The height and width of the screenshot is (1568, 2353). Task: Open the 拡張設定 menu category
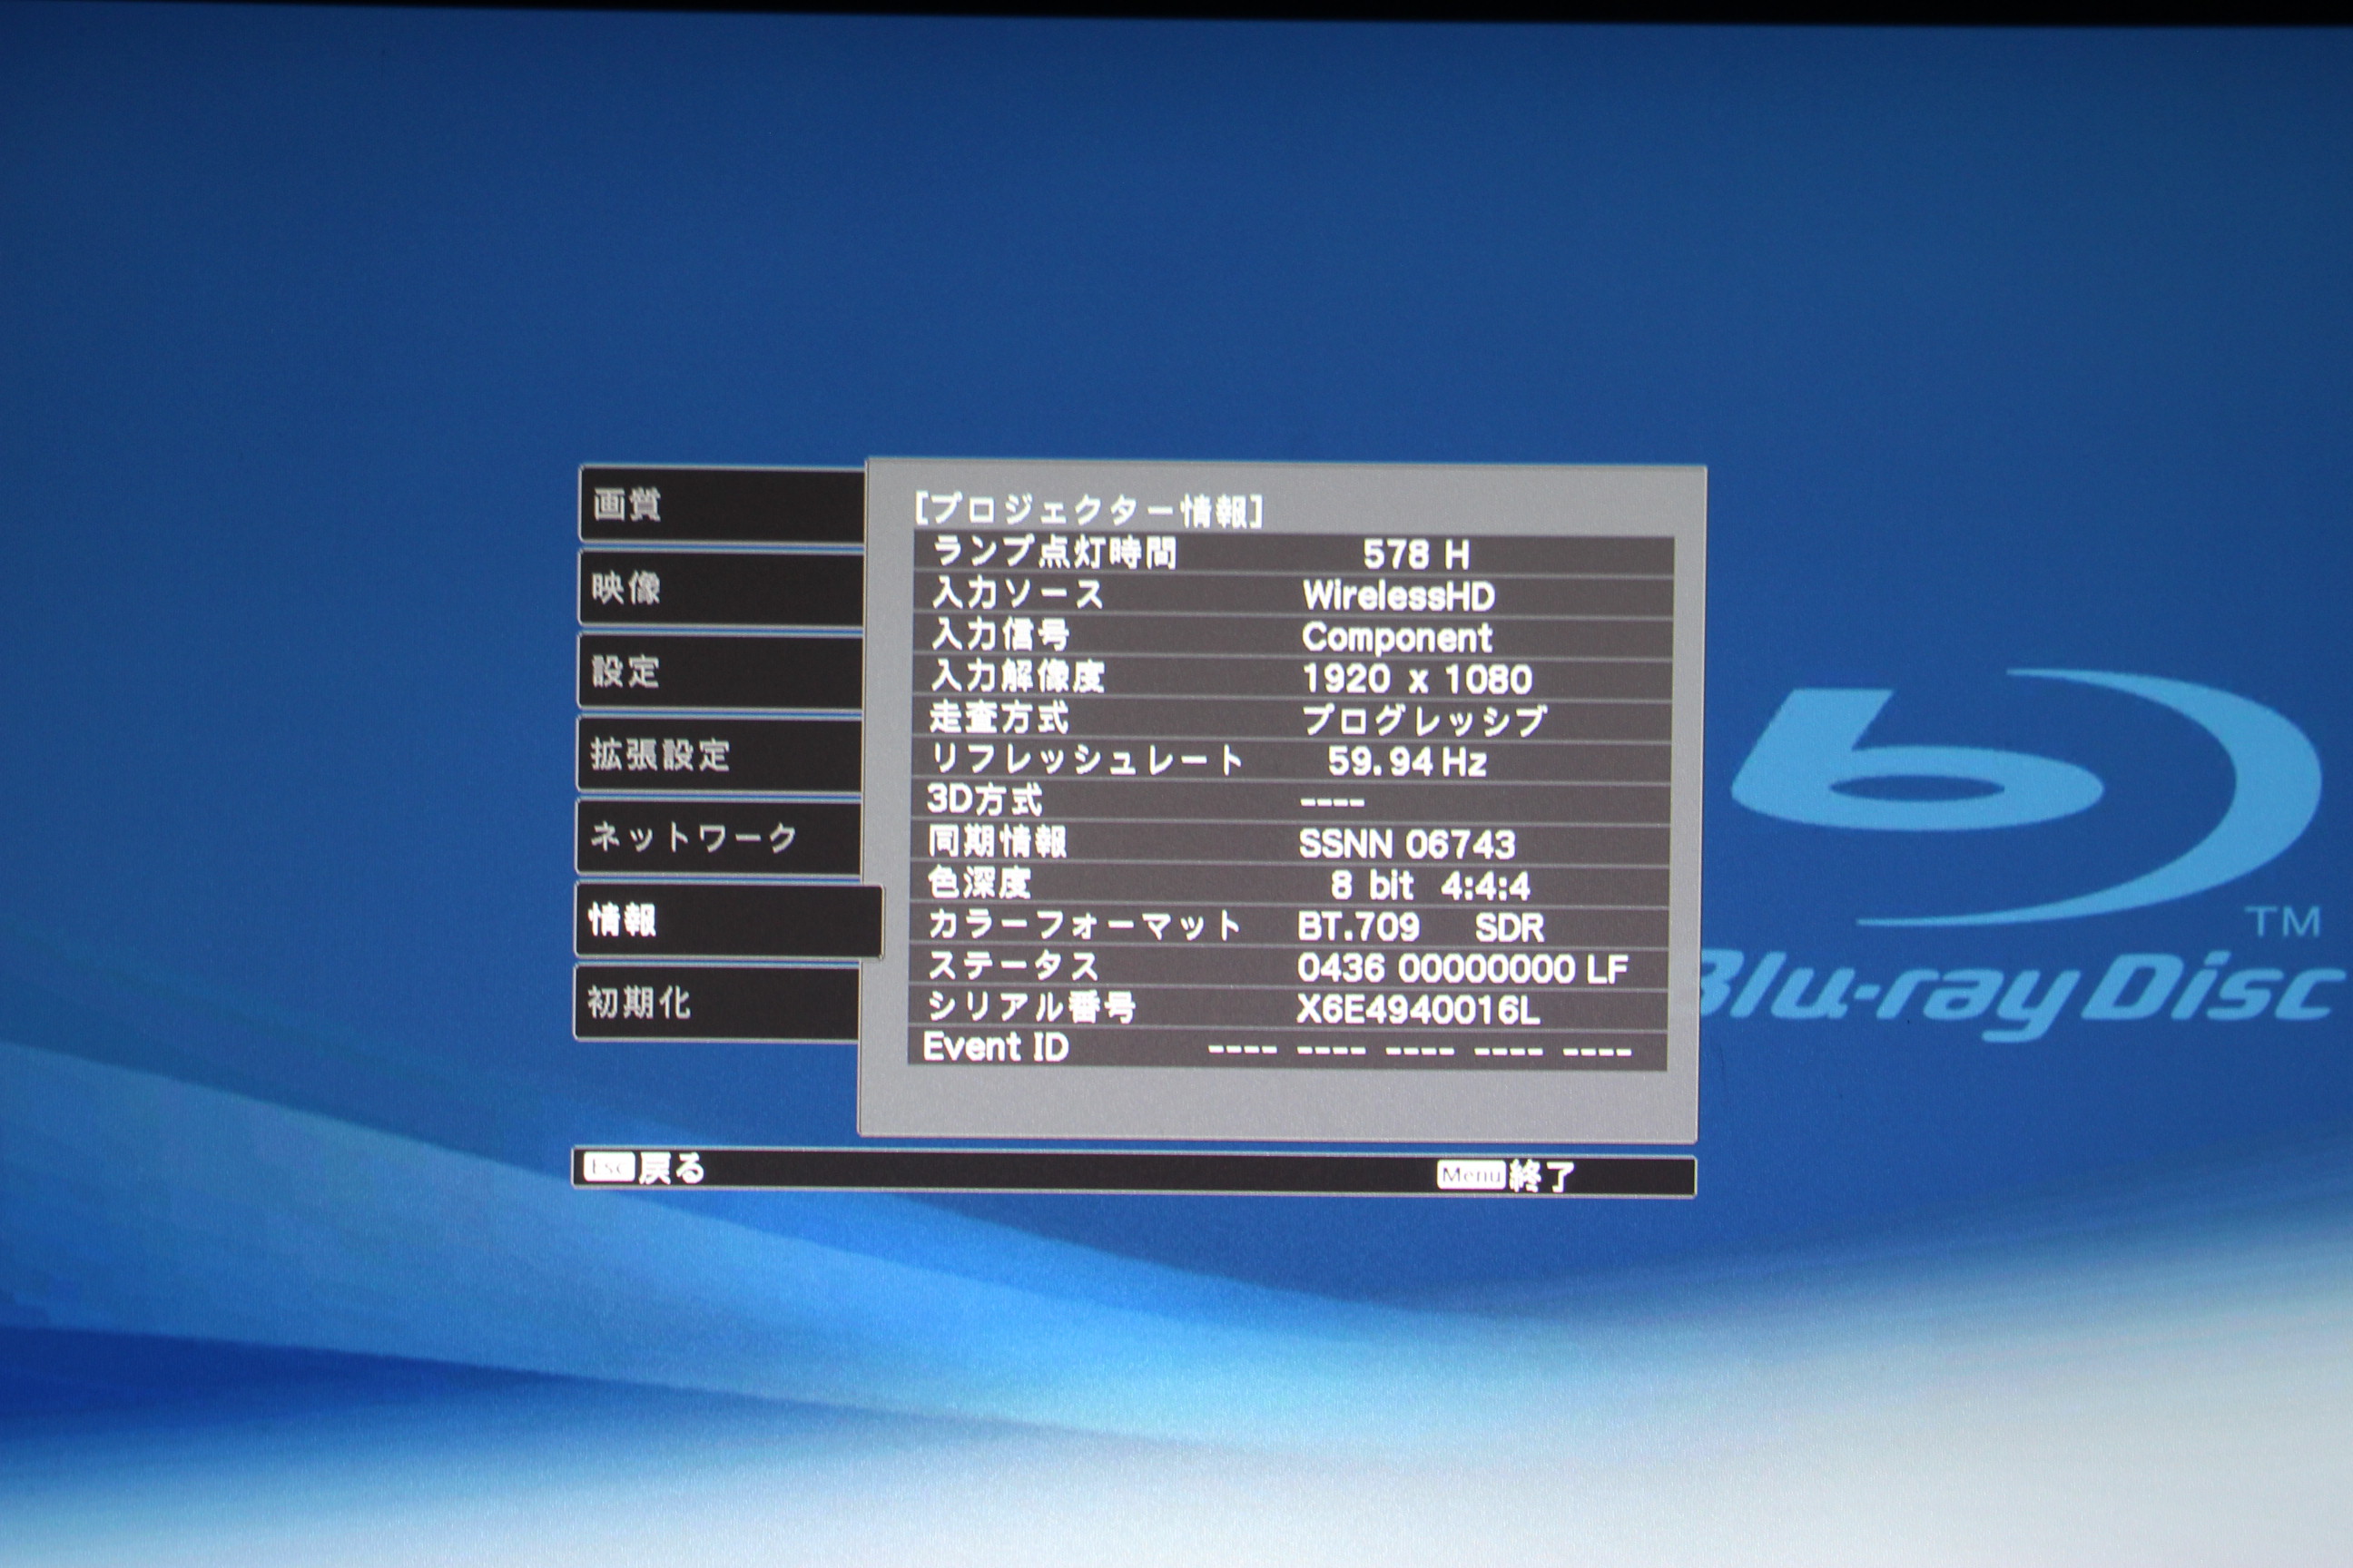(719, 755)
